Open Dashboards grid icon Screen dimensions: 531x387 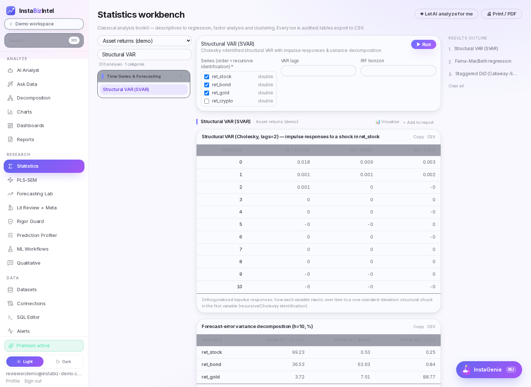(x=10, y=126)
